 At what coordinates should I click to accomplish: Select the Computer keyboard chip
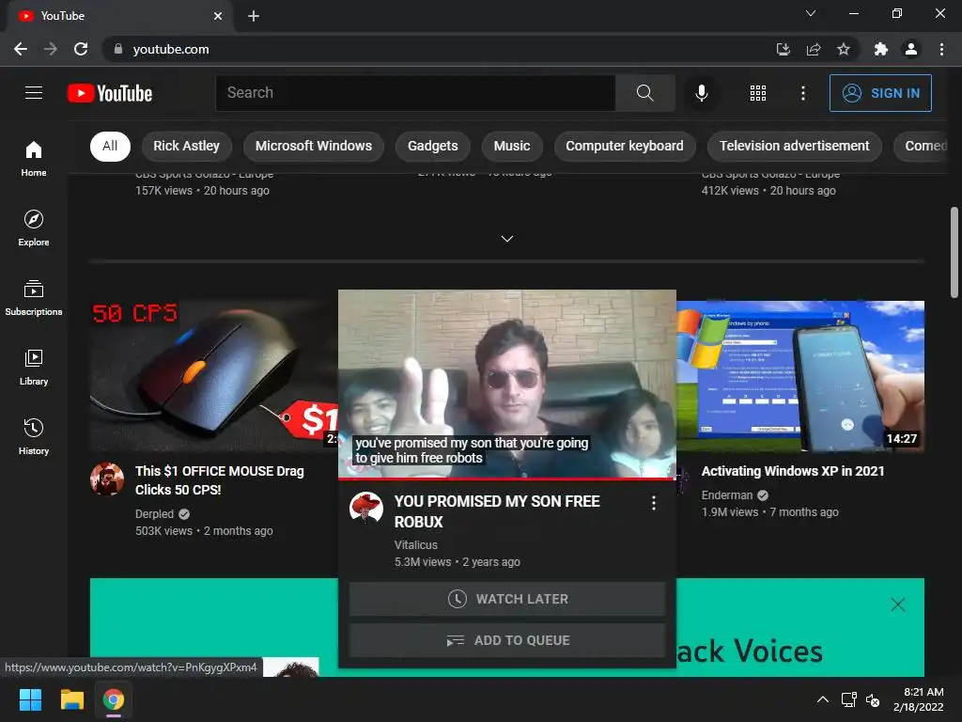click(x=625, y=146)
